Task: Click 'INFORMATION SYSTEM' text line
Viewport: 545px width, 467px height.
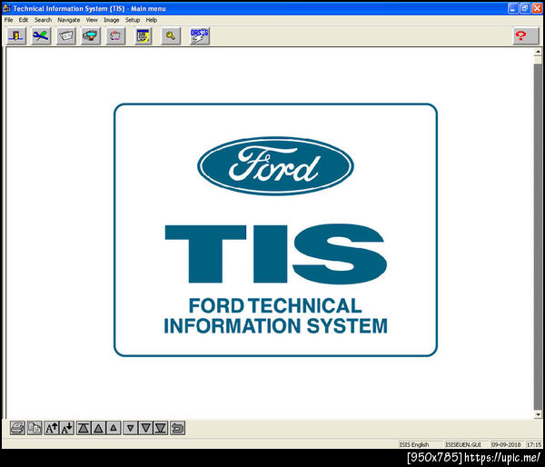Action: point(275,326)
